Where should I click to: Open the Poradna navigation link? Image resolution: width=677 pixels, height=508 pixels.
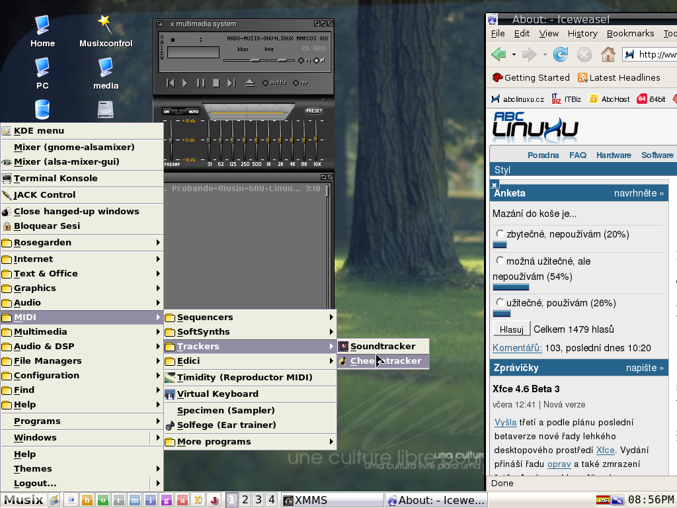point(543,155)
